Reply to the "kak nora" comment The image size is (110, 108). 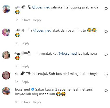click(x=25, y=66)
